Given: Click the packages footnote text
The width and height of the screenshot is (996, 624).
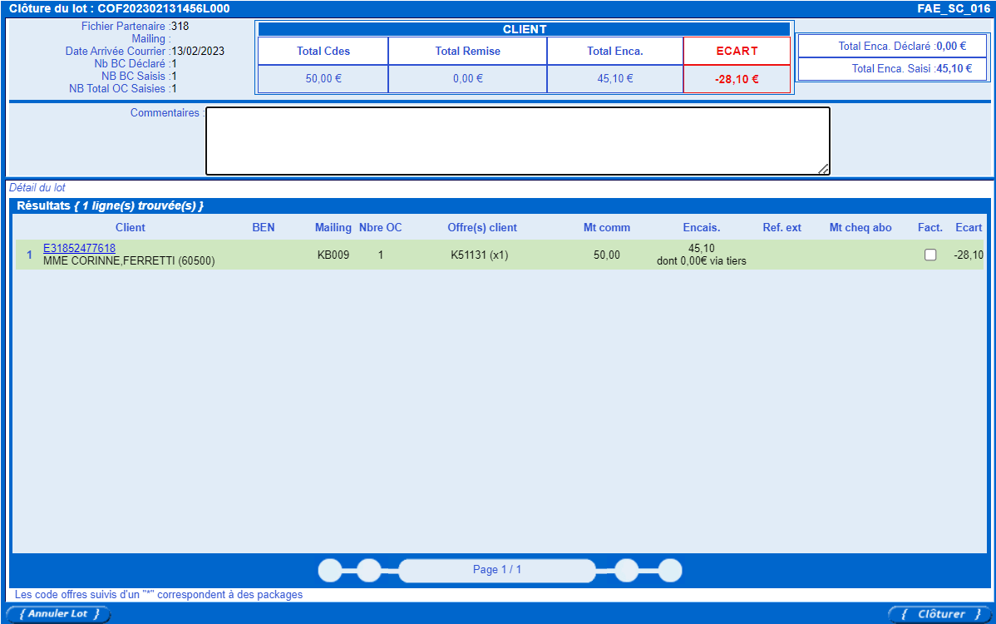Looking at the screenshot, I should [x=159, y=595].
